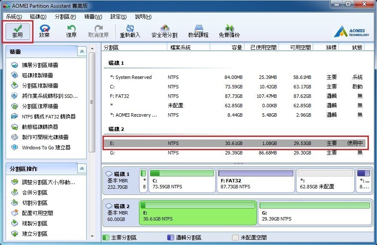Click the 重新載入 (Reload) toolbar icon
The image size is (377, 245).
tap(130, 31)
